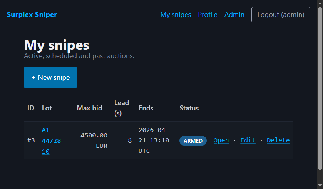This screenshot has height=189, width=323.
Task: Click the Max bid column header
Action: [89, 108]
